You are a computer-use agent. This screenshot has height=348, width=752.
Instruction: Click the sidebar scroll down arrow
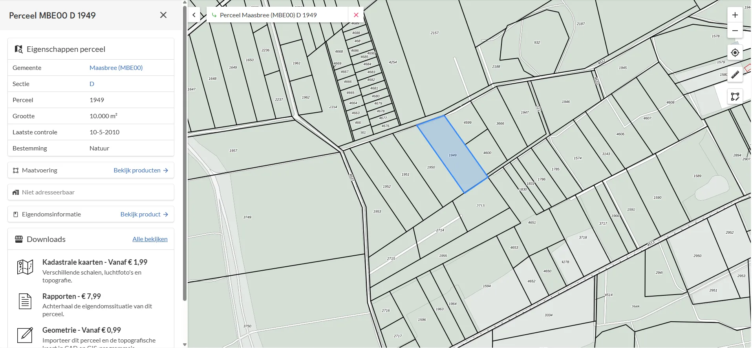point(185,344)
